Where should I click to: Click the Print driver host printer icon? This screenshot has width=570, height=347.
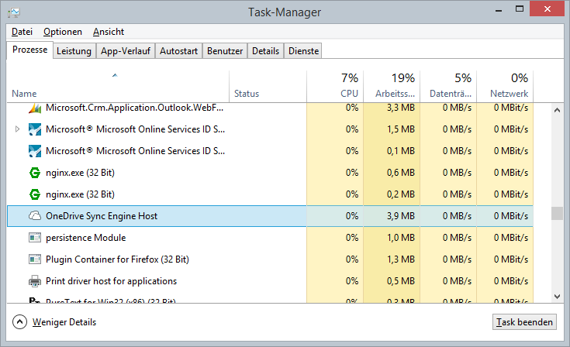pos(35,281)
